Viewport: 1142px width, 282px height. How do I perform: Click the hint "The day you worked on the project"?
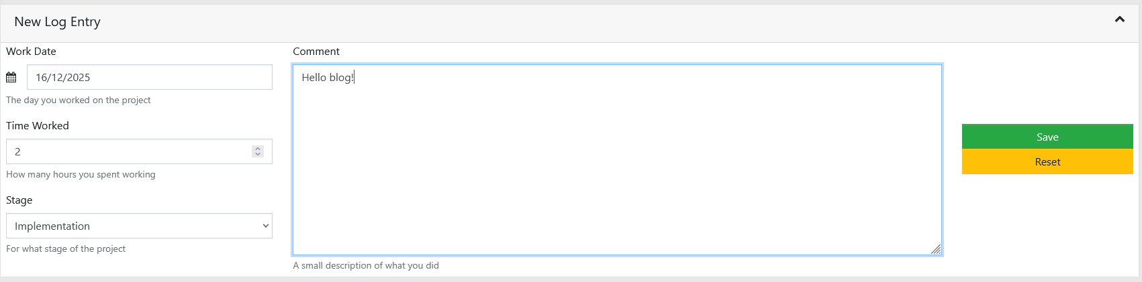[78, 100]
